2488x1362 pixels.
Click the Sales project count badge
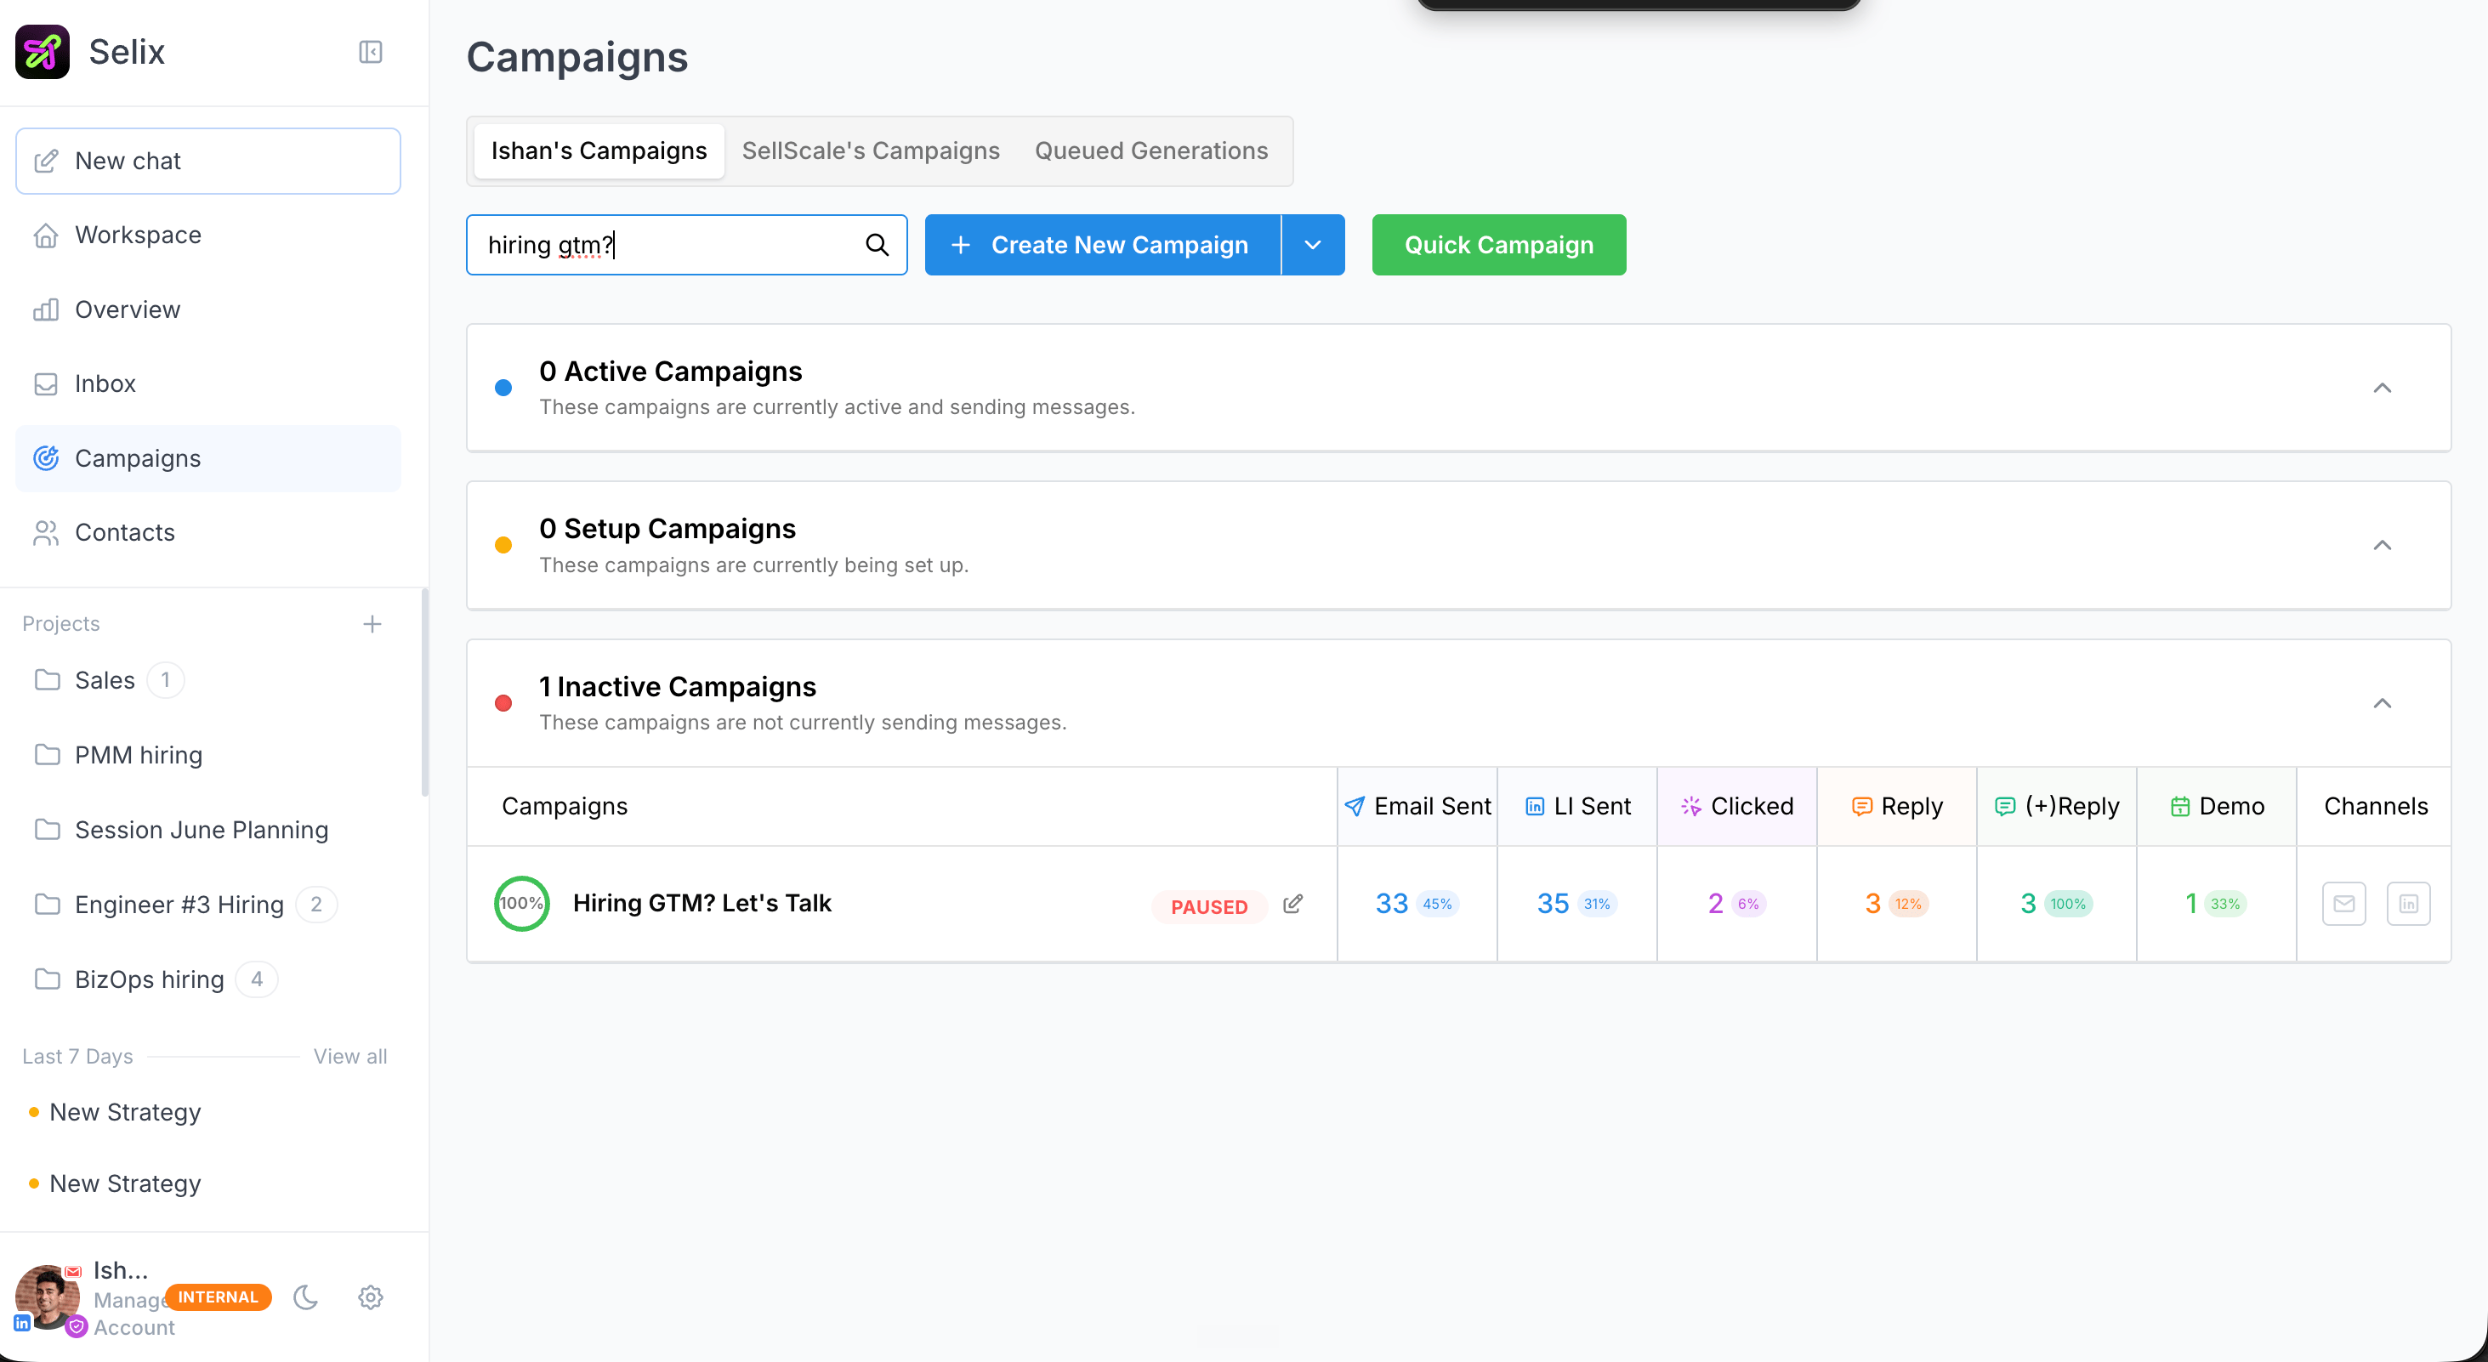point(165,680)
